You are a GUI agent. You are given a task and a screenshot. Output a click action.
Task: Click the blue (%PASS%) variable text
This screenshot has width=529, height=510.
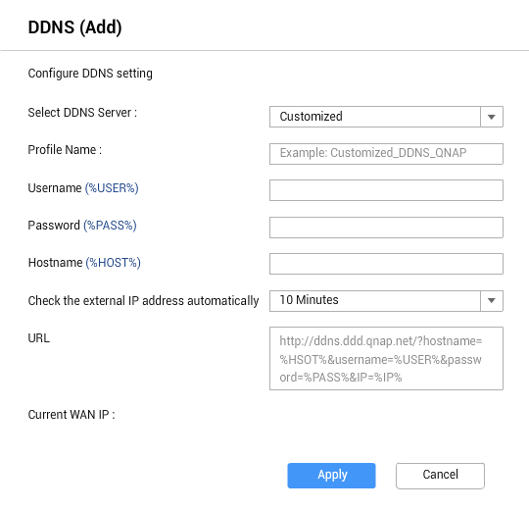110,226
